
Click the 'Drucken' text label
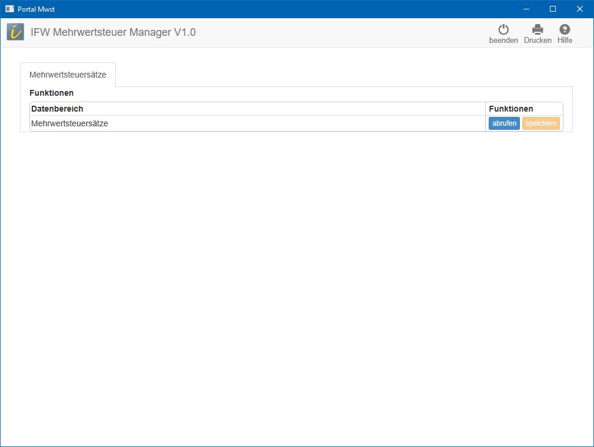coord(538,41)
